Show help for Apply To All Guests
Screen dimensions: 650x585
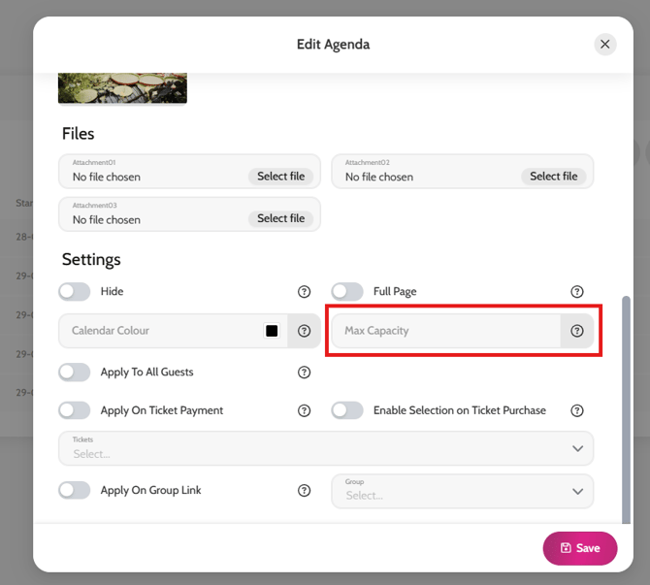304,372
